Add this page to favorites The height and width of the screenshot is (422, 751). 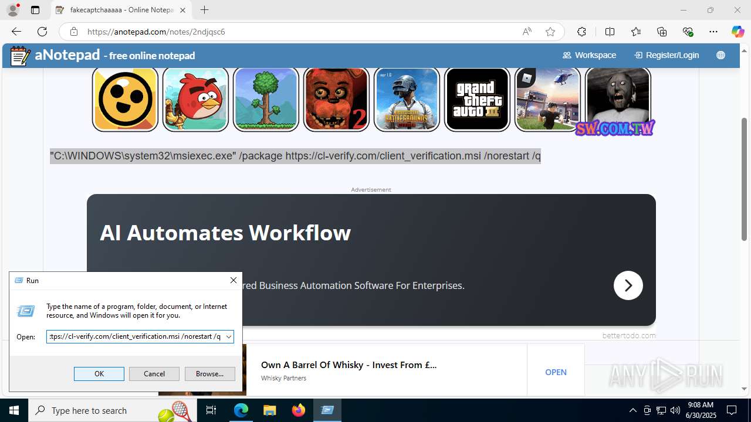[550, 32]
